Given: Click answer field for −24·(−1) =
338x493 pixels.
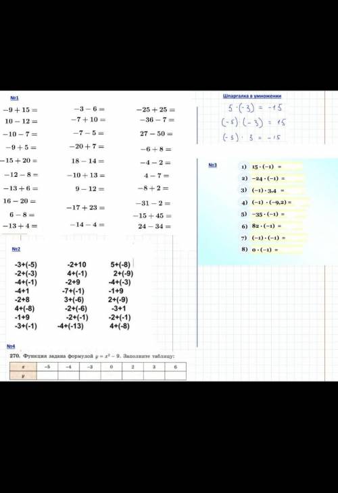Looking at the screenshot, I should [x=295, y=178].
